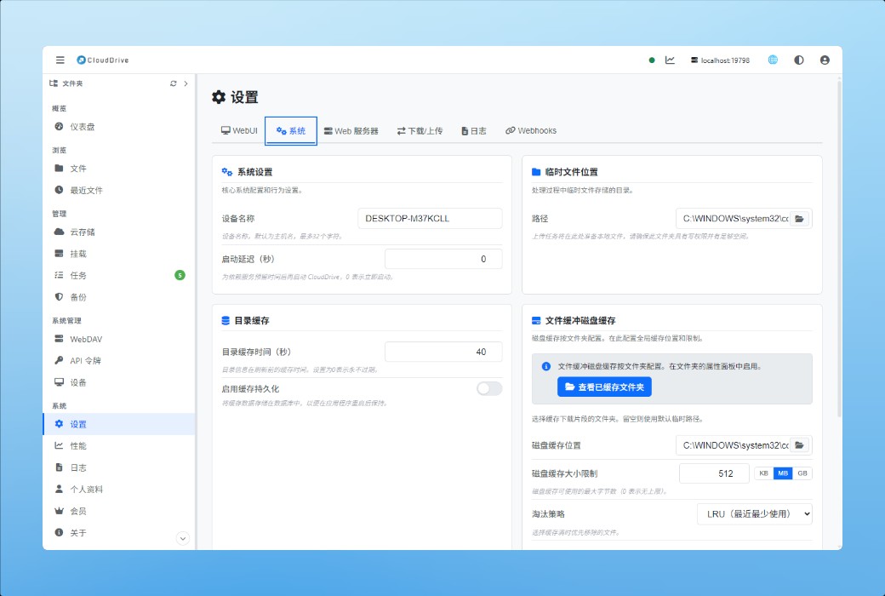This screenshot has width=885, height=596.
Task: Edit the 设备名称 device name field
Action: (430, 219)
